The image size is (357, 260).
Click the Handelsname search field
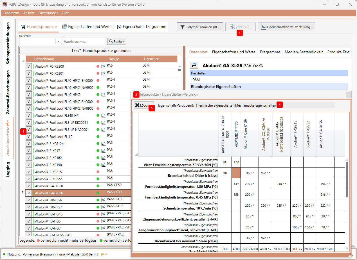84,41
